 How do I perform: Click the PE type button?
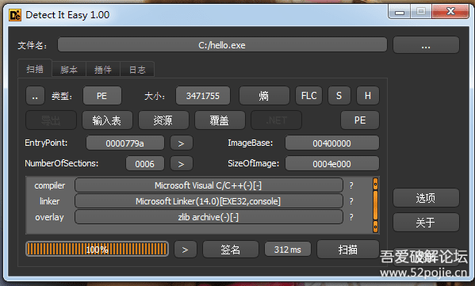tap(102, 96)
